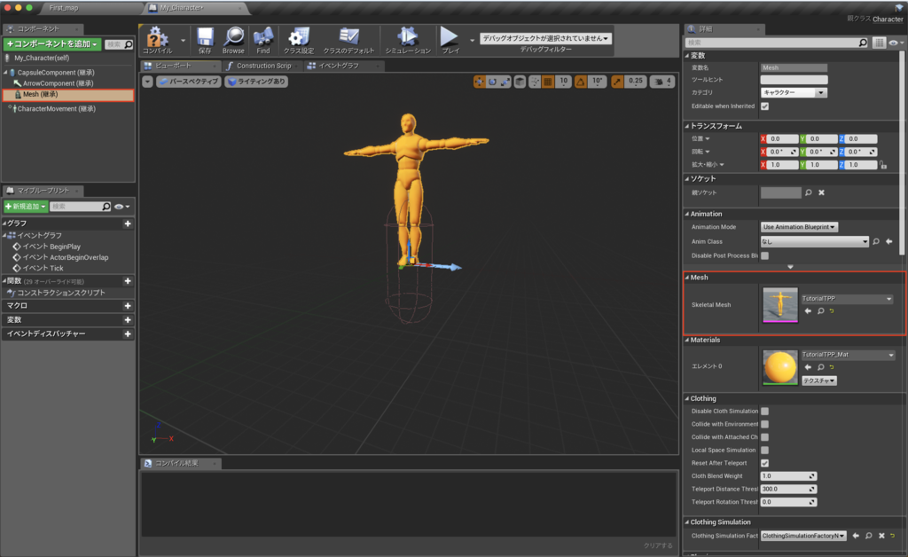
Task: Open イベント ActorBeginOverlap entry
Action: tap(66, 257)
